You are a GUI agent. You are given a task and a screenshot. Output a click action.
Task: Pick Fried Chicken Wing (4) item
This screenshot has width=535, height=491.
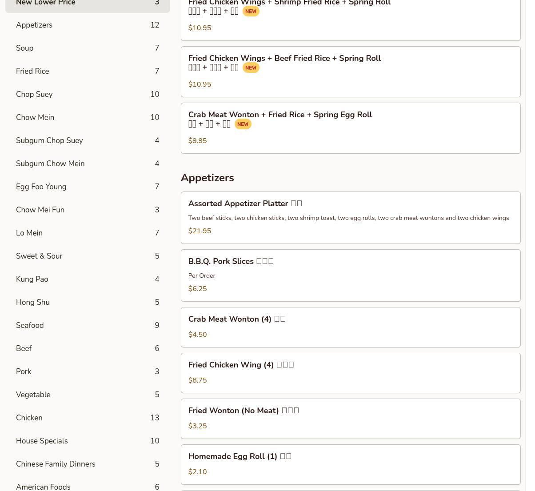click(350, 373)
